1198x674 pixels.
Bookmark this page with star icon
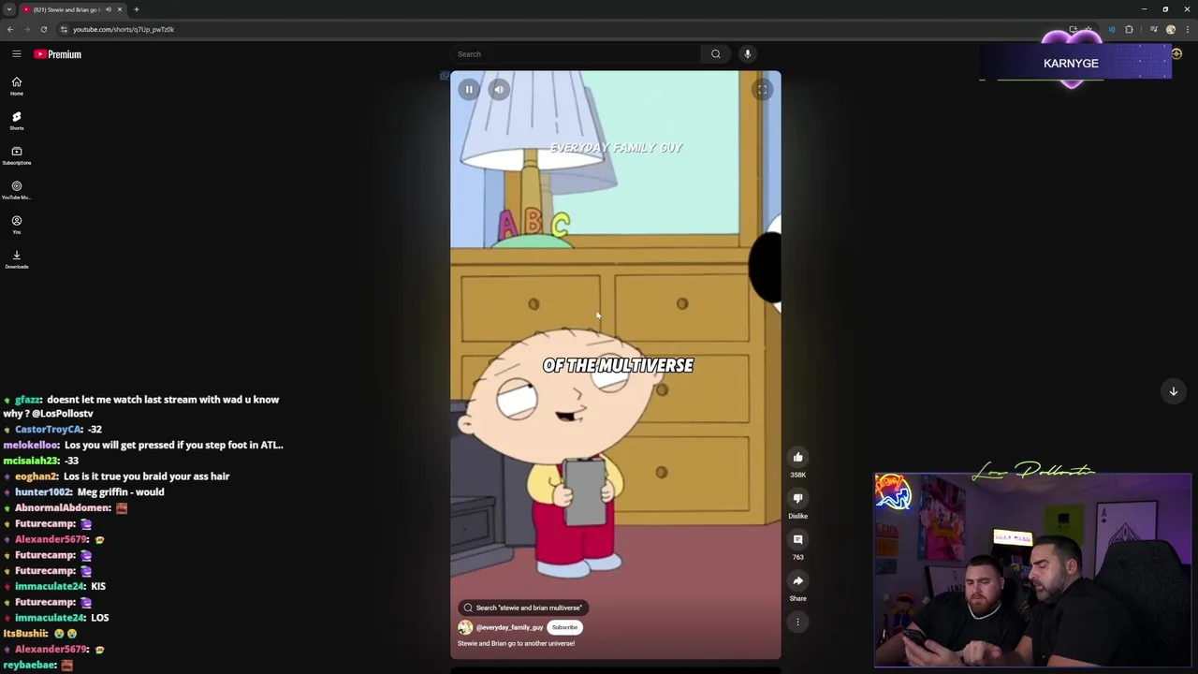(1088, 29)
